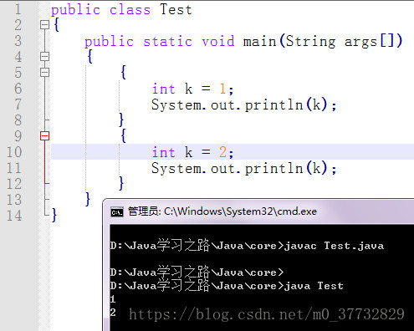Click 'args' parameter on line 3
The image size is (414, 331).
point(360,42)
